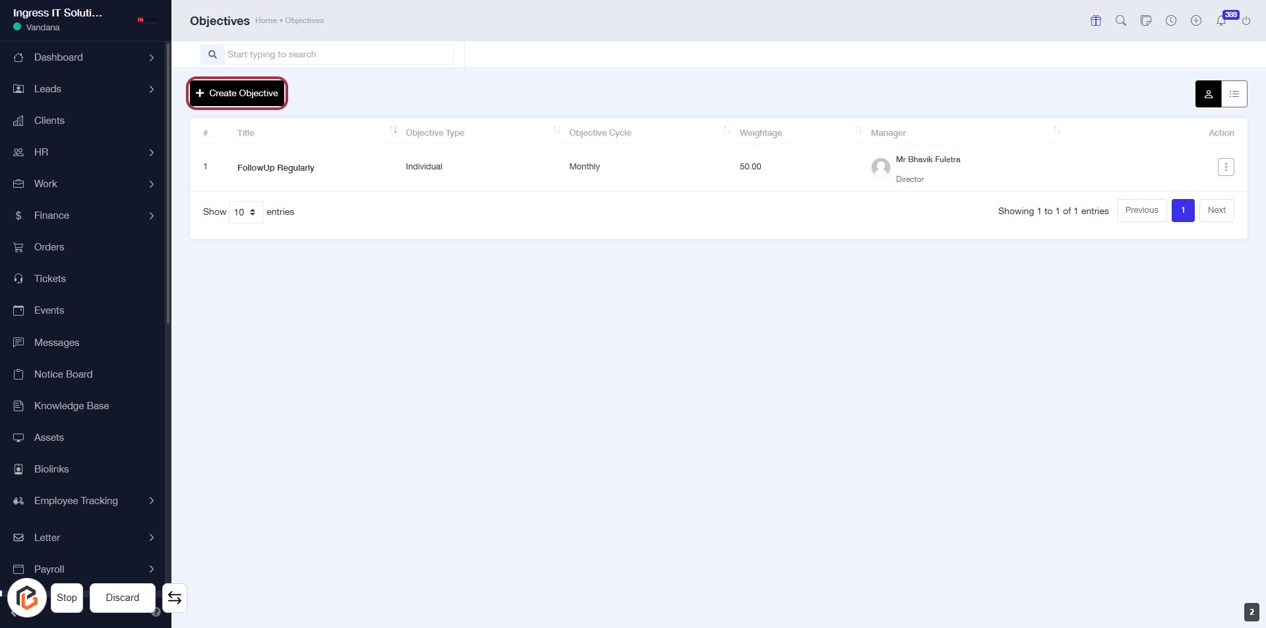Toggle the sidebar collapse arrows button
Screen dimensions: 1266x628
click(x=175, y=598)
